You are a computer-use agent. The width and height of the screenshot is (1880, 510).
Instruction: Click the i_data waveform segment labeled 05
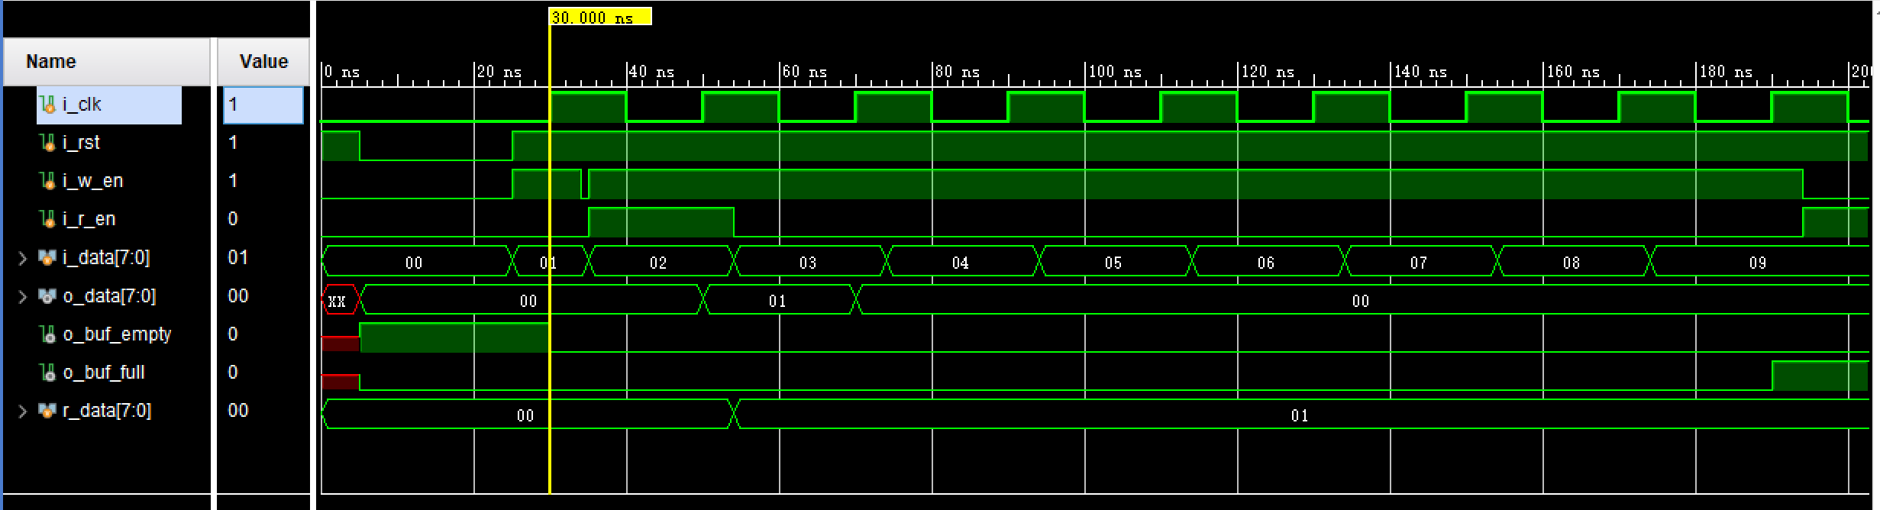pyautogui.click(x=1113, y=262)
